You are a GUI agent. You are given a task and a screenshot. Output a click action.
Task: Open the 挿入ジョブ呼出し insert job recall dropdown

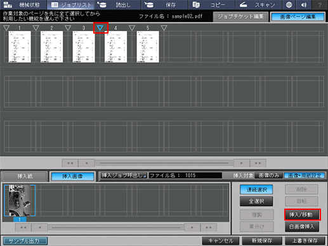124,176
